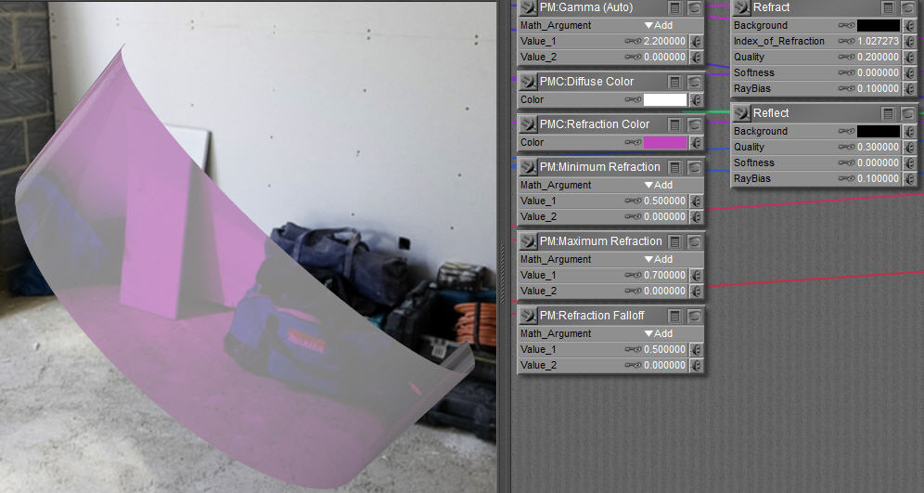
Task: Click output connector icon of PM:Refraction Falloff node
Action: pos(529,316)
